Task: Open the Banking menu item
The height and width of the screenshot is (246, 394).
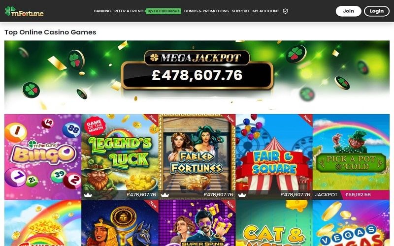Action: [x=102, y=11]
